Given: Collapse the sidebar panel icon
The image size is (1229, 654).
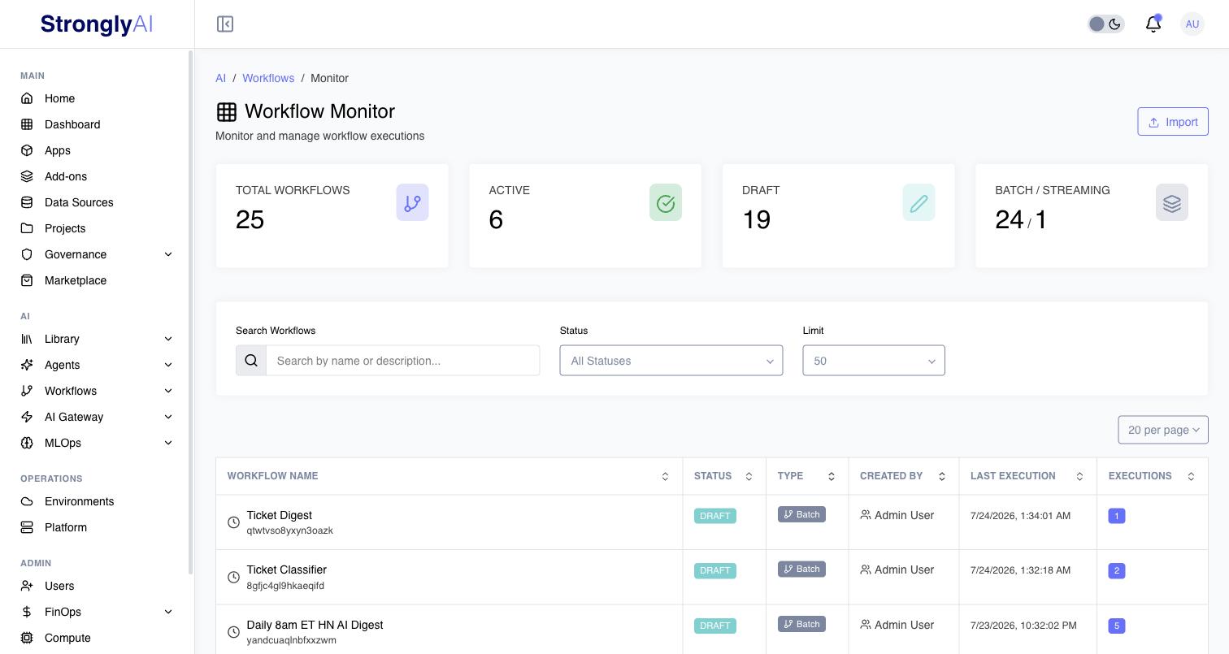Looking at the screenshot, I should point(225,24).
